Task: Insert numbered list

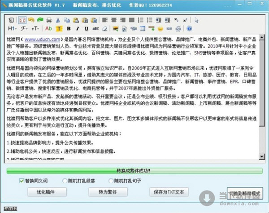Action: point(141,20)
